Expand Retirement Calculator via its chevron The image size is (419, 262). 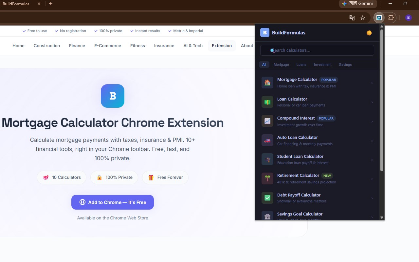372,179
